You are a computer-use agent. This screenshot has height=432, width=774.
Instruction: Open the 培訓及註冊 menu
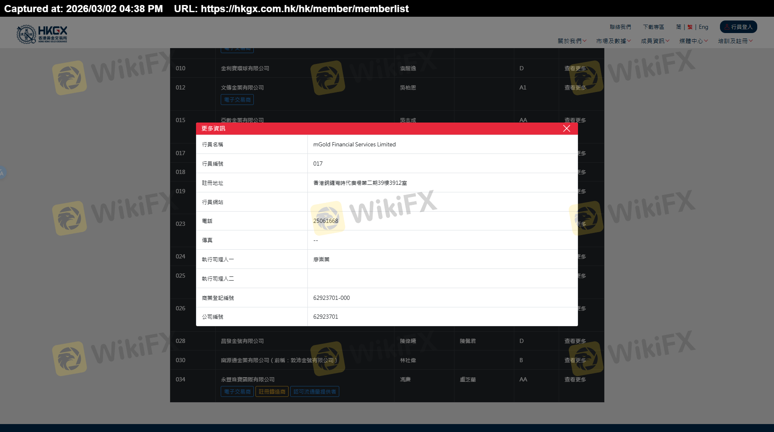[x=735, y=41]
